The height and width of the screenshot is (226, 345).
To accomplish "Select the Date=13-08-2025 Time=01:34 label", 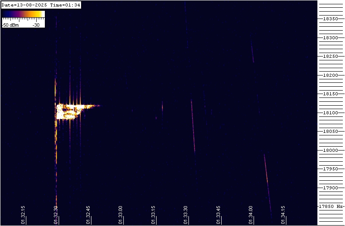I will pyautogui.click(x=41, y=5).
